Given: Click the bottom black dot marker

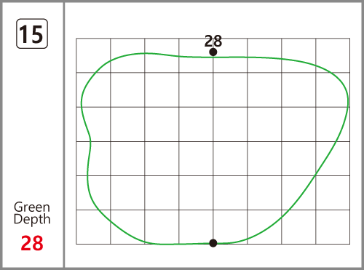Looking at the screenshot, I should (x=213, y=243).
